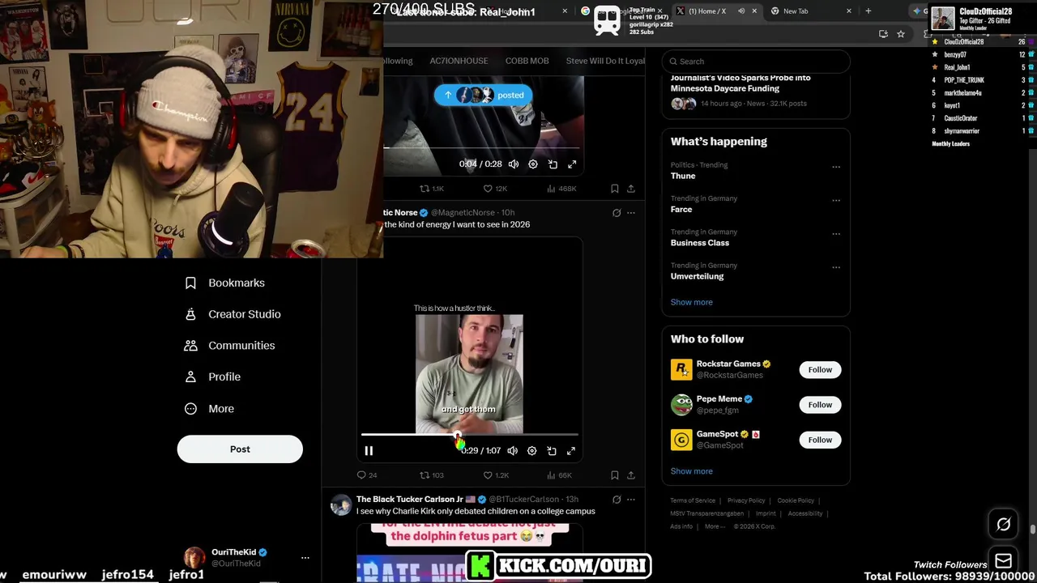
Task: Click the white Post button
Action: pos(240,449)
